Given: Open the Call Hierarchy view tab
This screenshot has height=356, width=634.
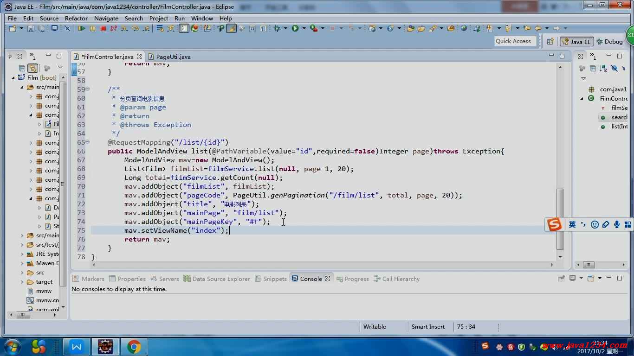Looking at the screenshot, I should pyautogui.click(x=396, y=279).
